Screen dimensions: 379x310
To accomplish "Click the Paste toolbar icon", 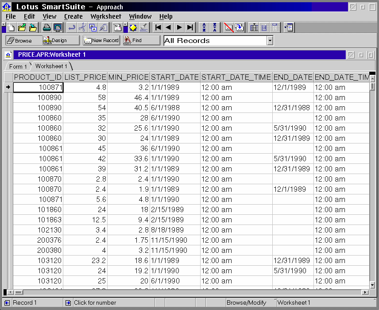I will pyautogui.click(x=104, y=27).
